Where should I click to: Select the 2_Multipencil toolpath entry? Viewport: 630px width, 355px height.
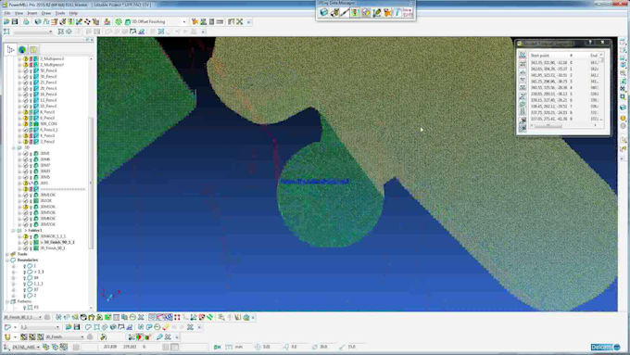coord(52,65)
